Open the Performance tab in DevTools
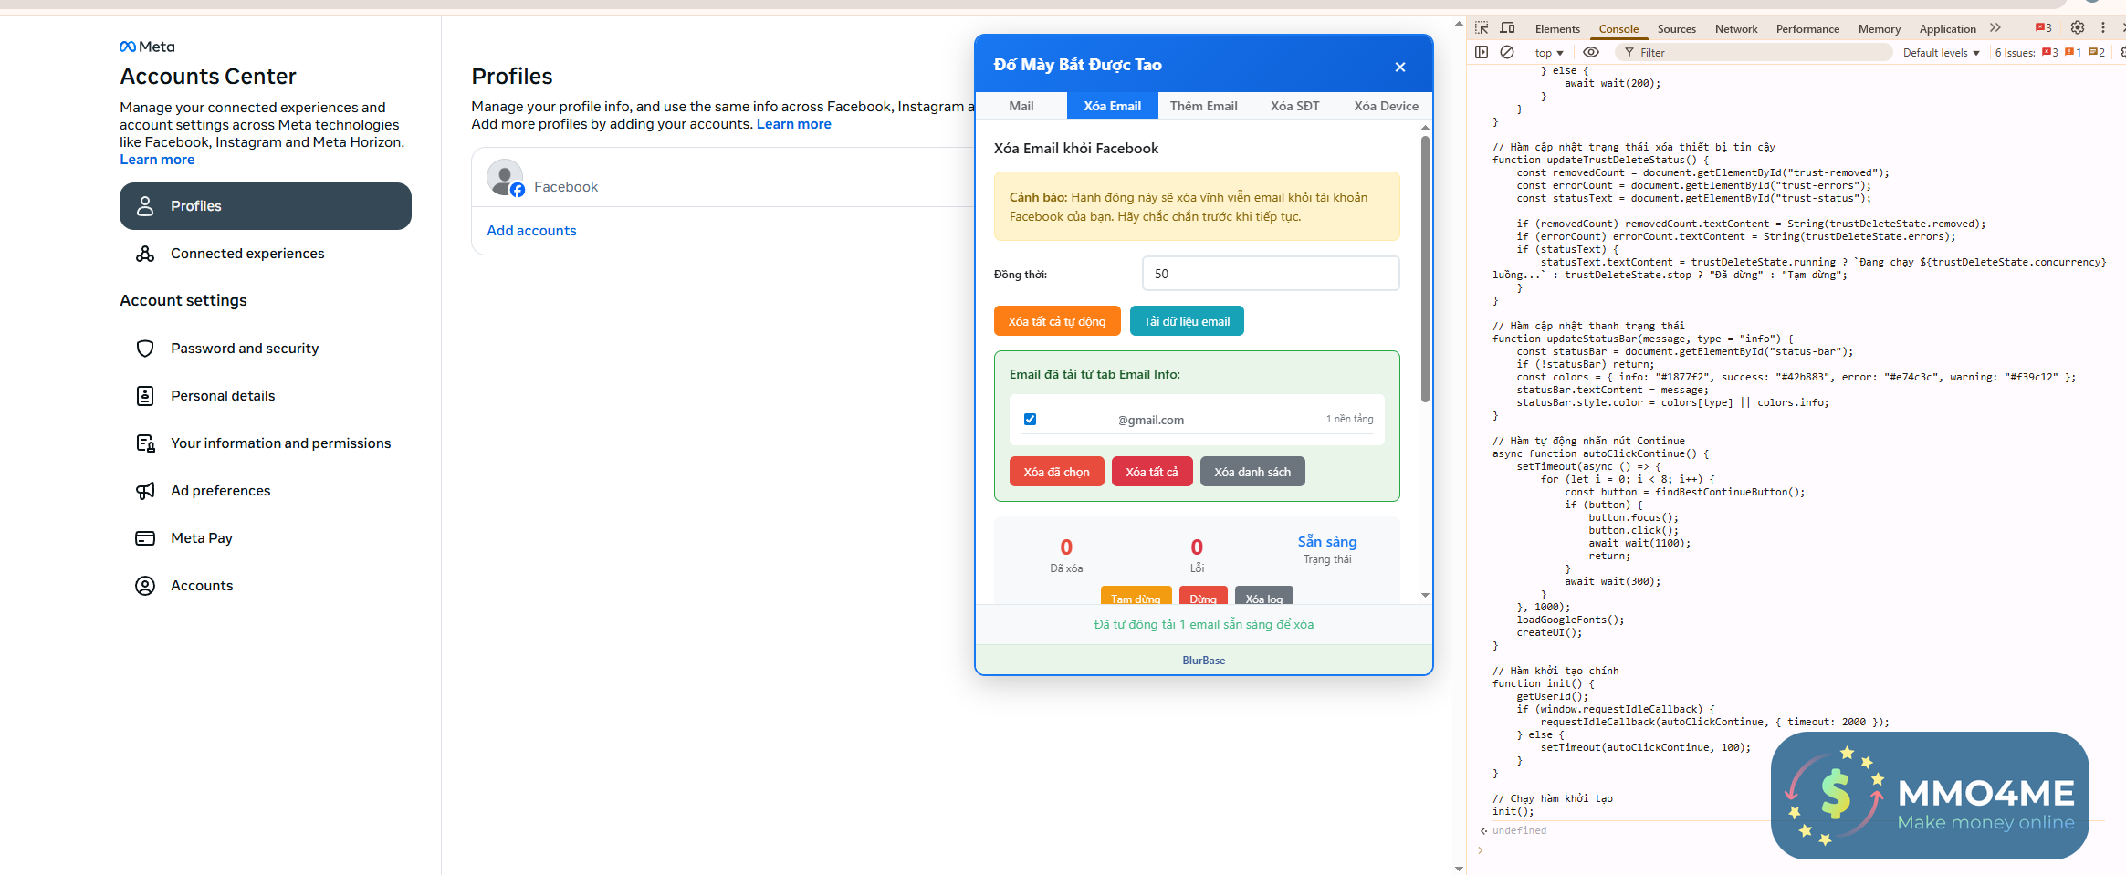This screenshot has height=875, width=2126. (1807, 29)
